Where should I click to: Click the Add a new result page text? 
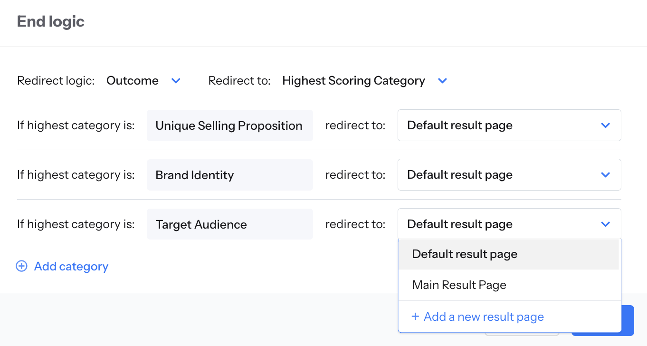click(484, 317)
